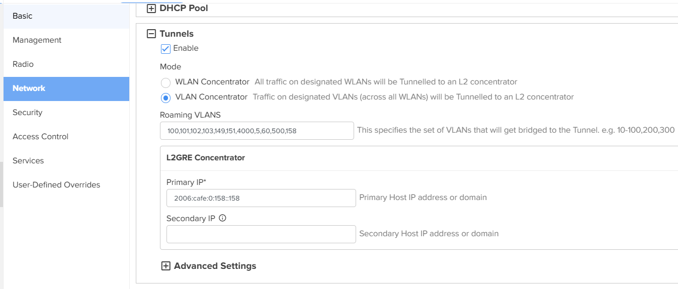Screen dimensions: 678x289
Task: Click the Advanced Settings label
Action: (x=215, y=266)
